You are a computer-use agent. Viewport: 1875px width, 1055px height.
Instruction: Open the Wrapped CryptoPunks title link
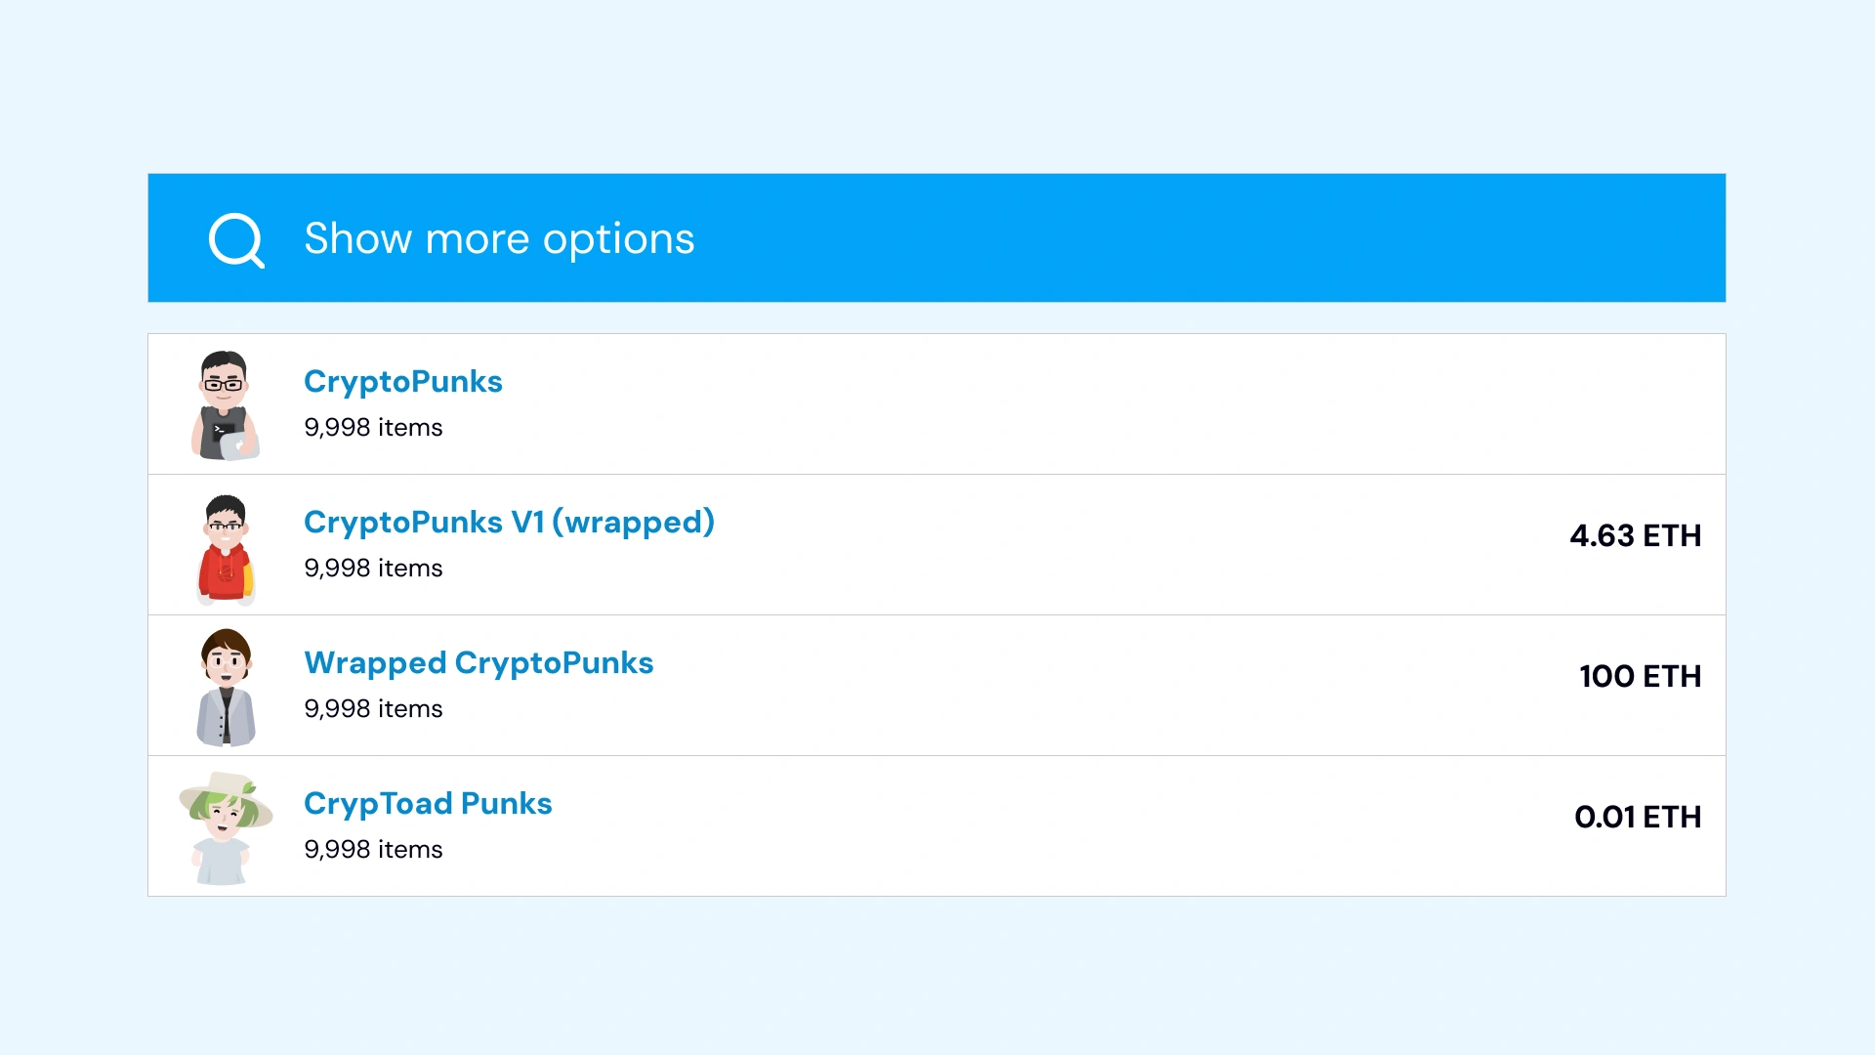coord(479,663)
